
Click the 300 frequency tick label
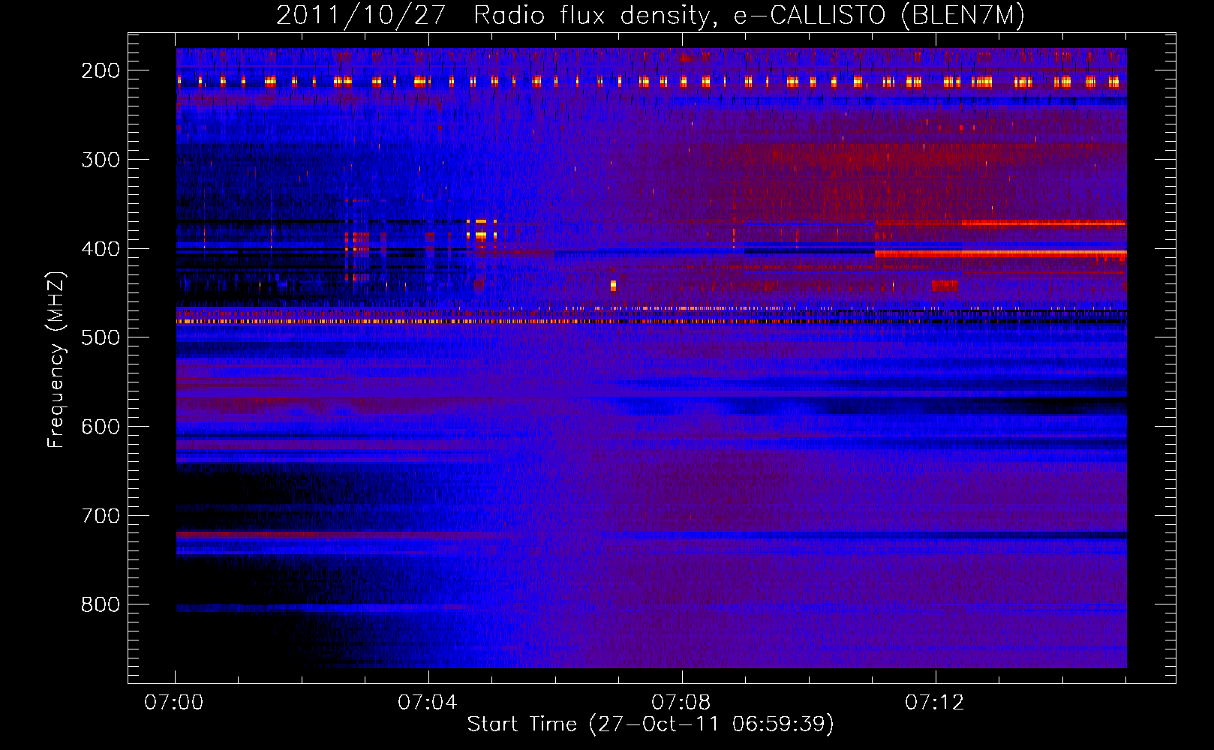pos(101,160)
